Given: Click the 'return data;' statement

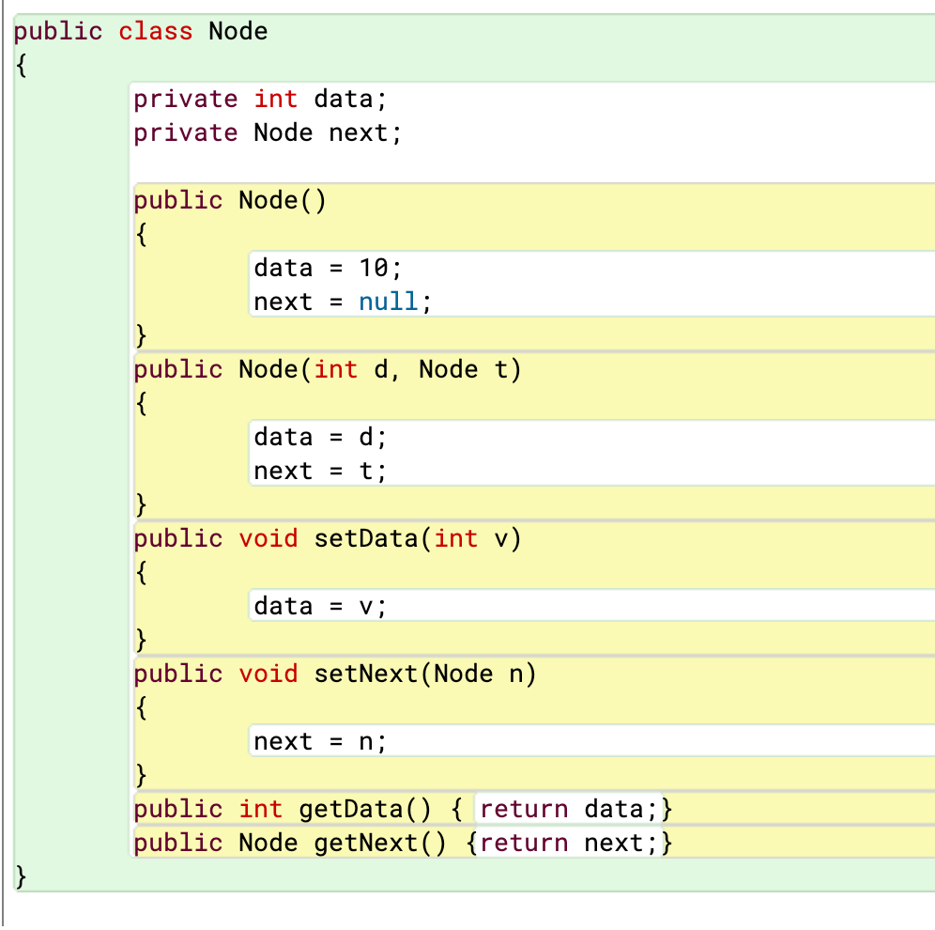Looking at the screenshot, I should [568, 810].
